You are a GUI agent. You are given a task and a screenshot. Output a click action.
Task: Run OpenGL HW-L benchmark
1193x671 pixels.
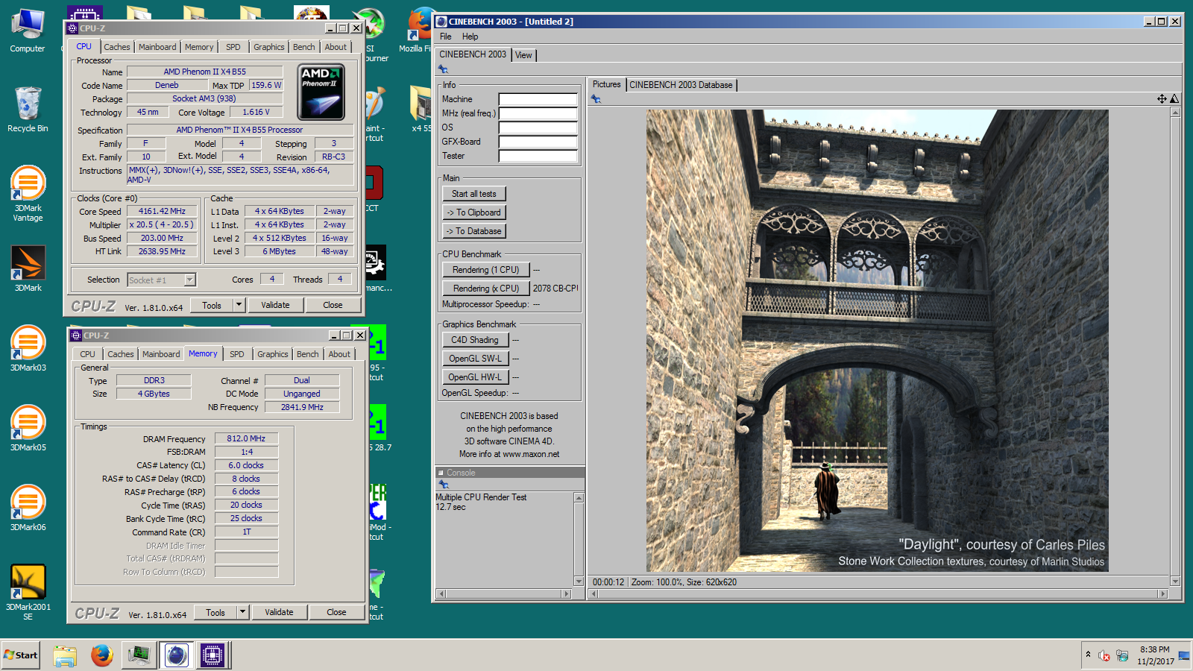[x=475, y=377]
